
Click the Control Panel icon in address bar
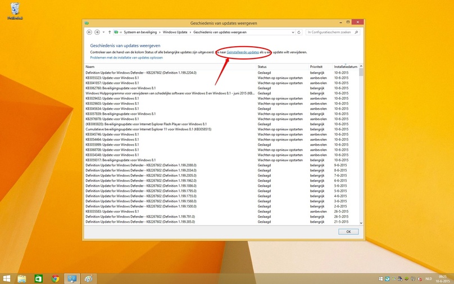tap(116, 32)
